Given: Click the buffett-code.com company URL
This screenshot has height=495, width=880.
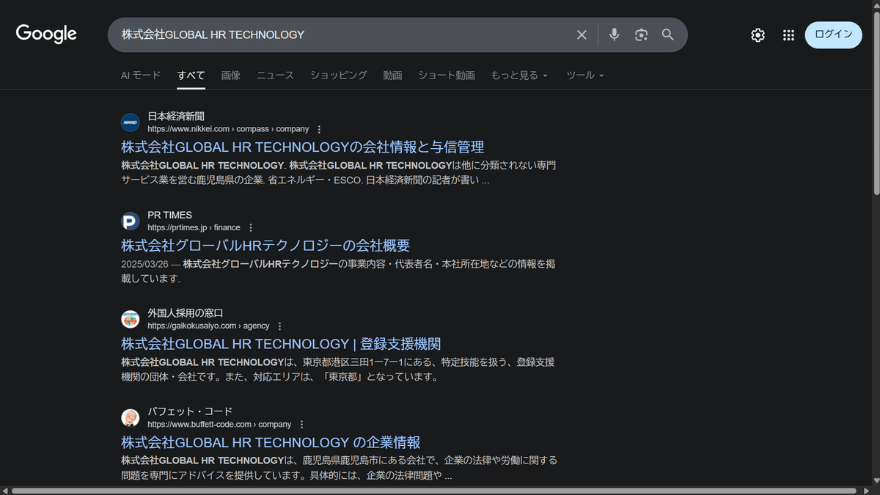Looking at the screenshot, I should (219, 424).
